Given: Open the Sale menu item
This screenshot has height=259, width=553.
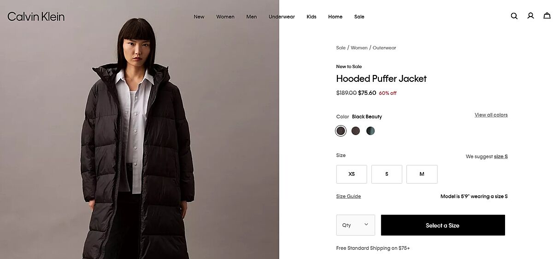Looking at the screenshot, I should 359,17.
